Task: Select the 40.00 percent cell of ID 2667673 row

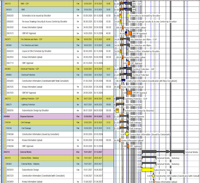Action: coord(108,33)
